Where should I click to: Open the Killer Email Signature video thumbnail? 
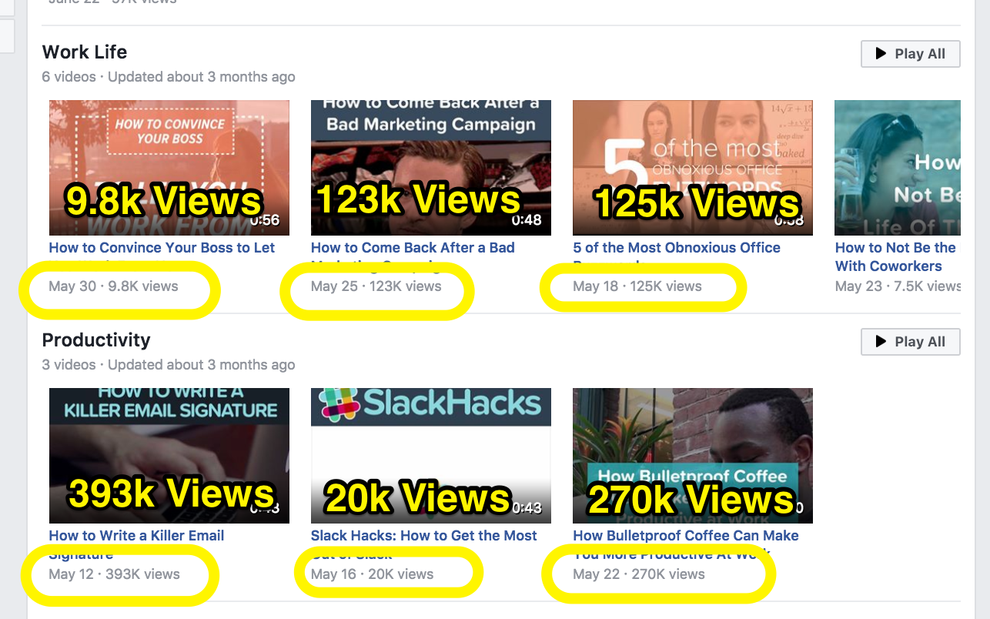click(169, 456)
